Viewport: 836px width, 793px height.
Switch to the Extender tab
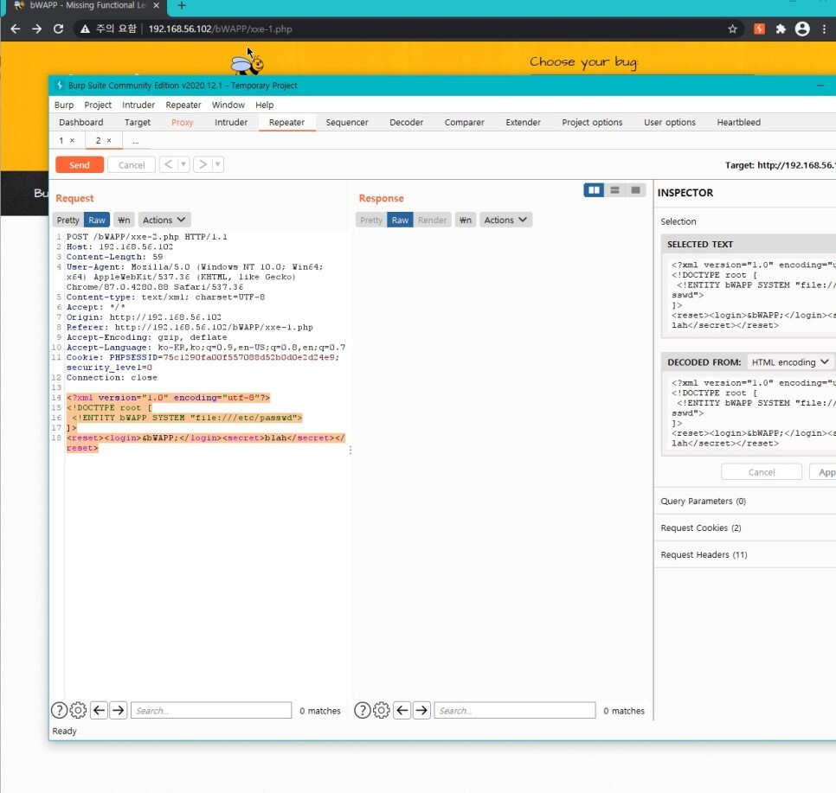point(523,122)
